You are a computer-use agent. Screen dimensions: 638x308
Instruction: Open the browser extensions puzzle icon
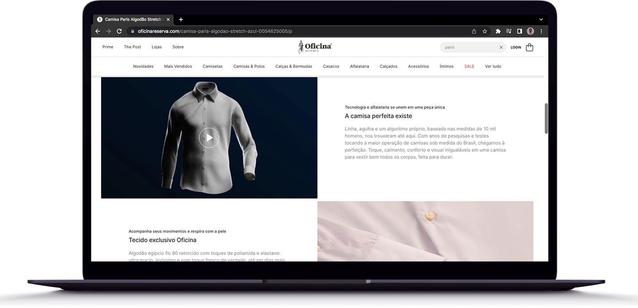[498, 31]
